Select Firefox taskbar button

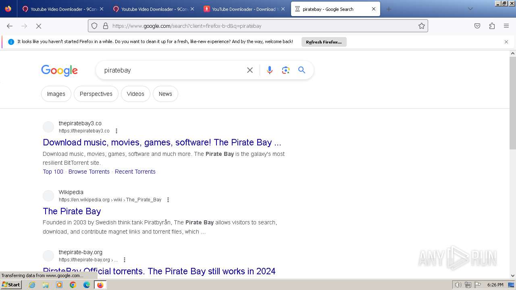(100, 285)
